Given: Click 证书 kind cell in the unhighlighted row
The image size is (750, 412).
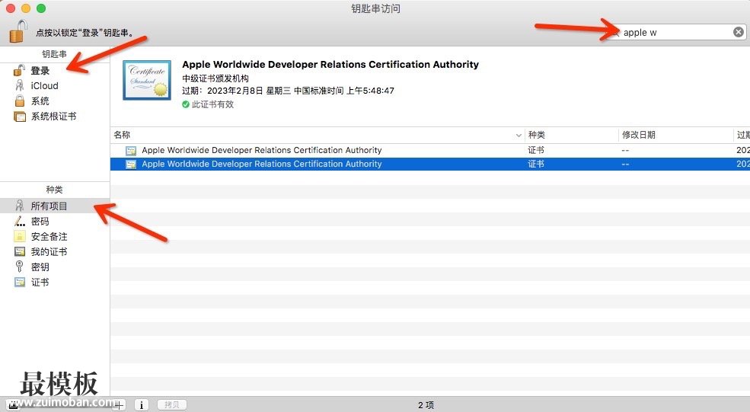Looking at the screenshot, I should (x=536, y=150).
